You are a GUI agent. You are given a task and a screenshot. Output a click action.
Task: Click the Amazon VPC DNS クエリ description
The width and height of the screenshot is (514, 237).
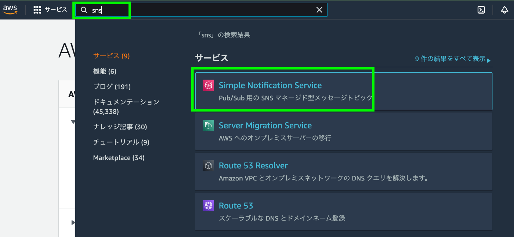click(x=324, y=178)
